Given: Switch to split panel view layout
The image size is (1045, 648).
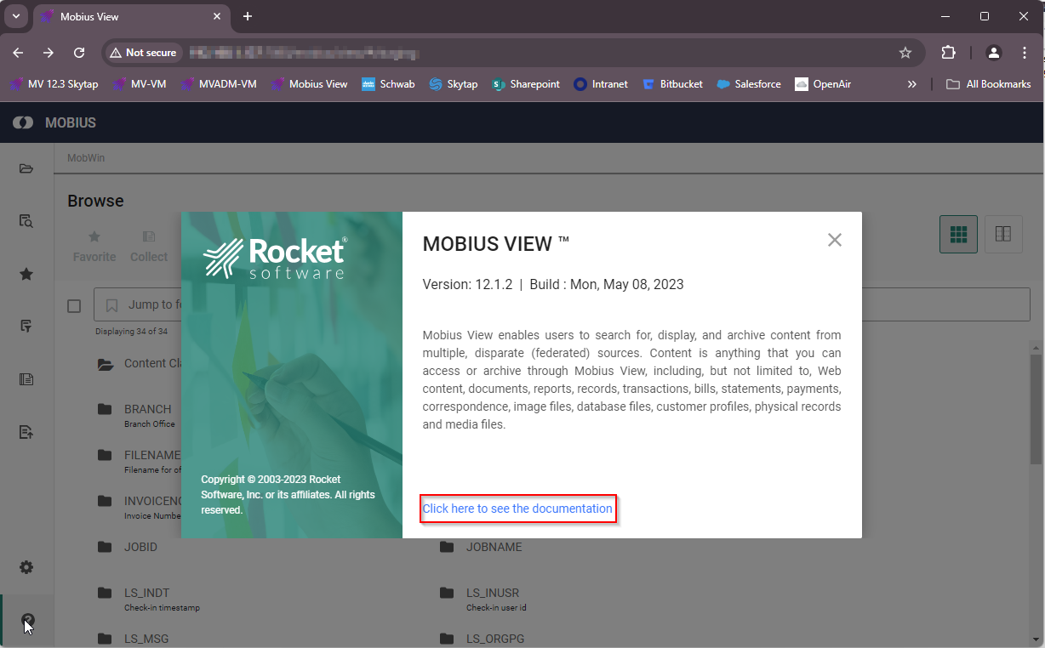Looking at the screenshot, I should [x=1003, y=234].
